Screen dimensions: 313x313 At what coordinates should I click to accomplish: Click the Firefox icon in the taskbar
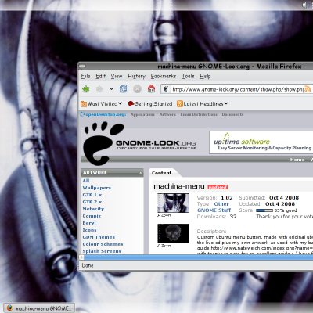click(x=9, y=308)
